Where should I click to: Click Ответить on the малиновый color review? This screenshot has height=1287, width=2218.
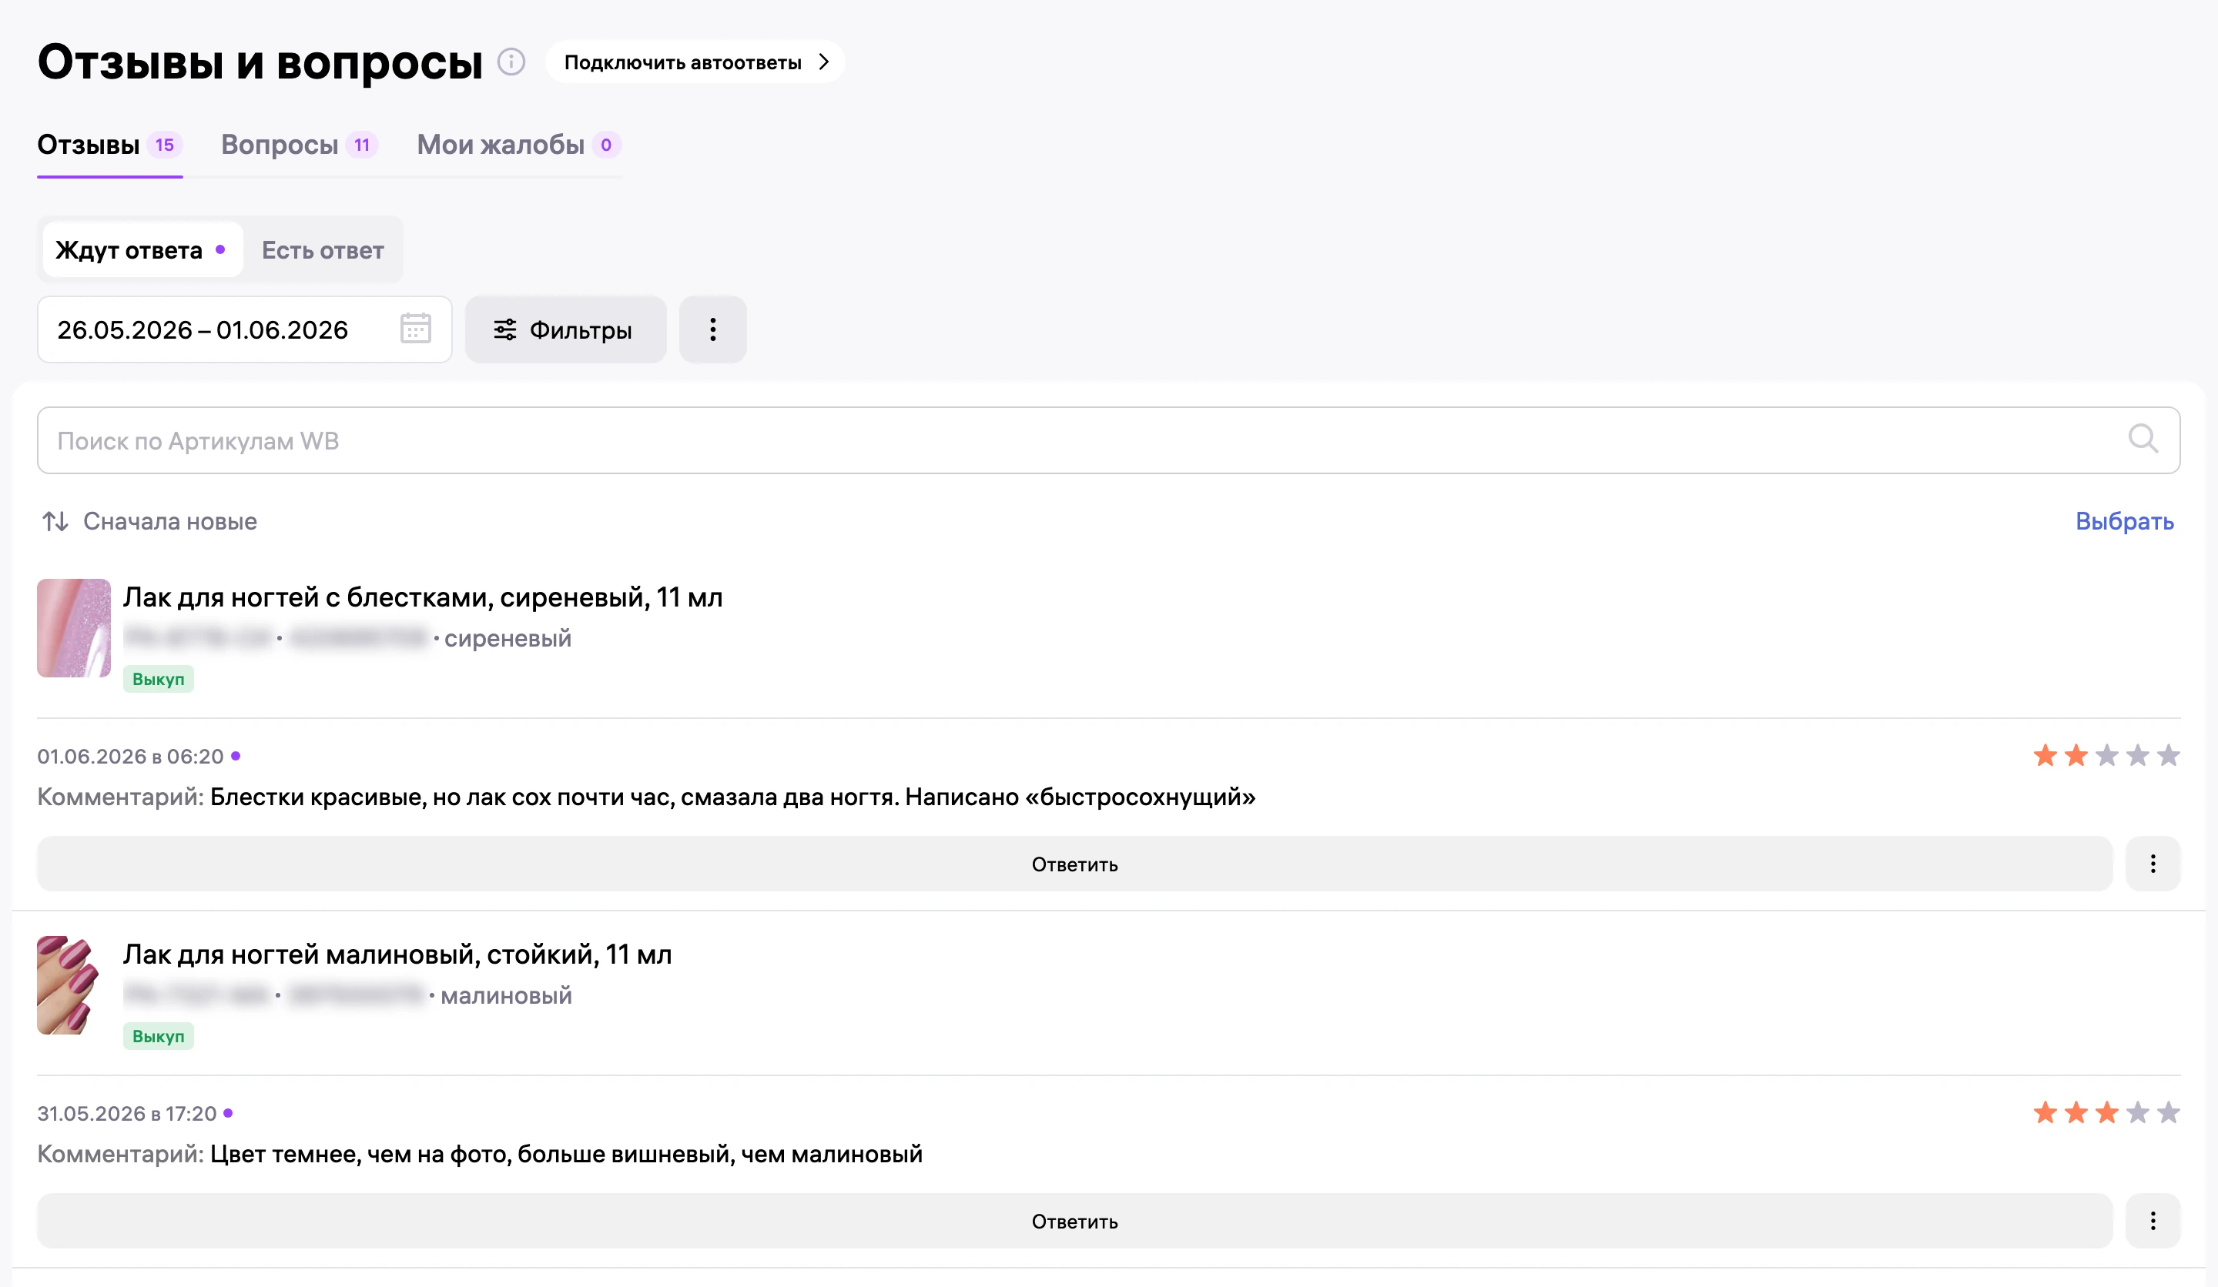click(x=1074, y=1221)
